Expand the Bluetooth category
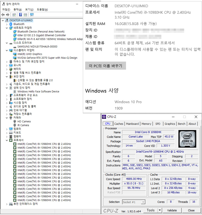 pos(7,24)
